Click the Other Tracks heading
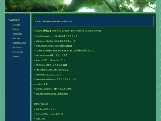This screenshot has height=121, width=161. point(41,104)
